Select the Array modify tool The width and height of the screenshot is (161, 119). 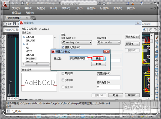(156, 56)
